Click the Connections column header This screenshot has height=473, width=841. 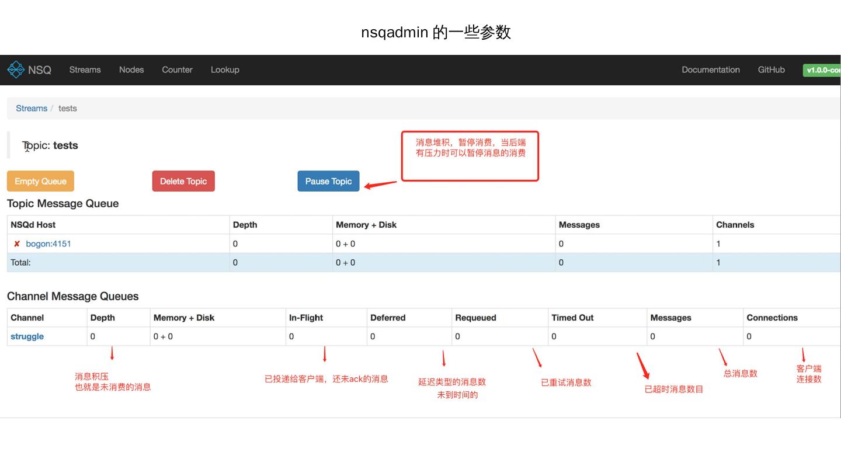[x=772, y=318]
